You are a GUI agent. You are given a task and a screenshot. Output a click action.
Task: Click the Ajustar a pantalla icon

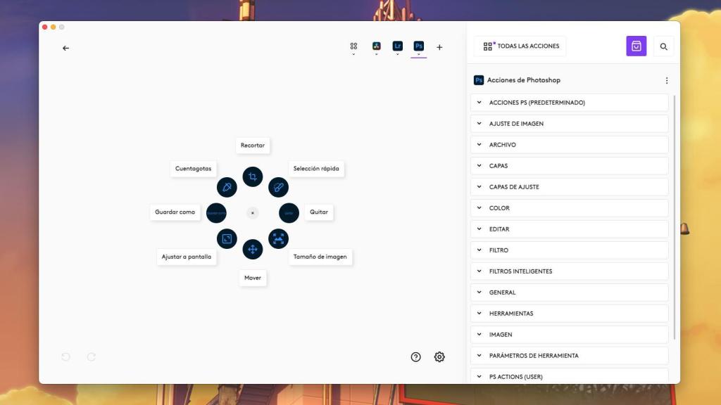point(227,239)
